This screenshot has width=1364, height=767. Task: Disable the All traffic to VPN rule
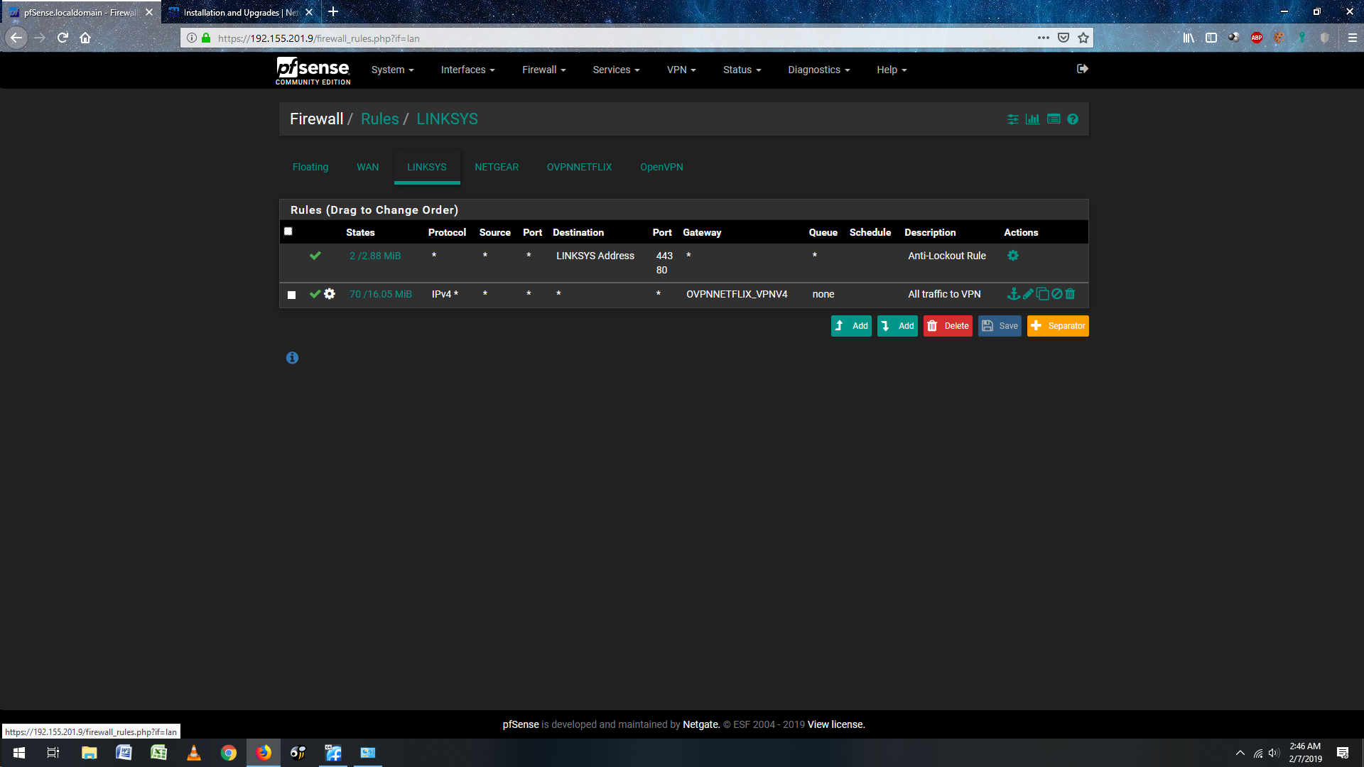(x=1056, y=294)
